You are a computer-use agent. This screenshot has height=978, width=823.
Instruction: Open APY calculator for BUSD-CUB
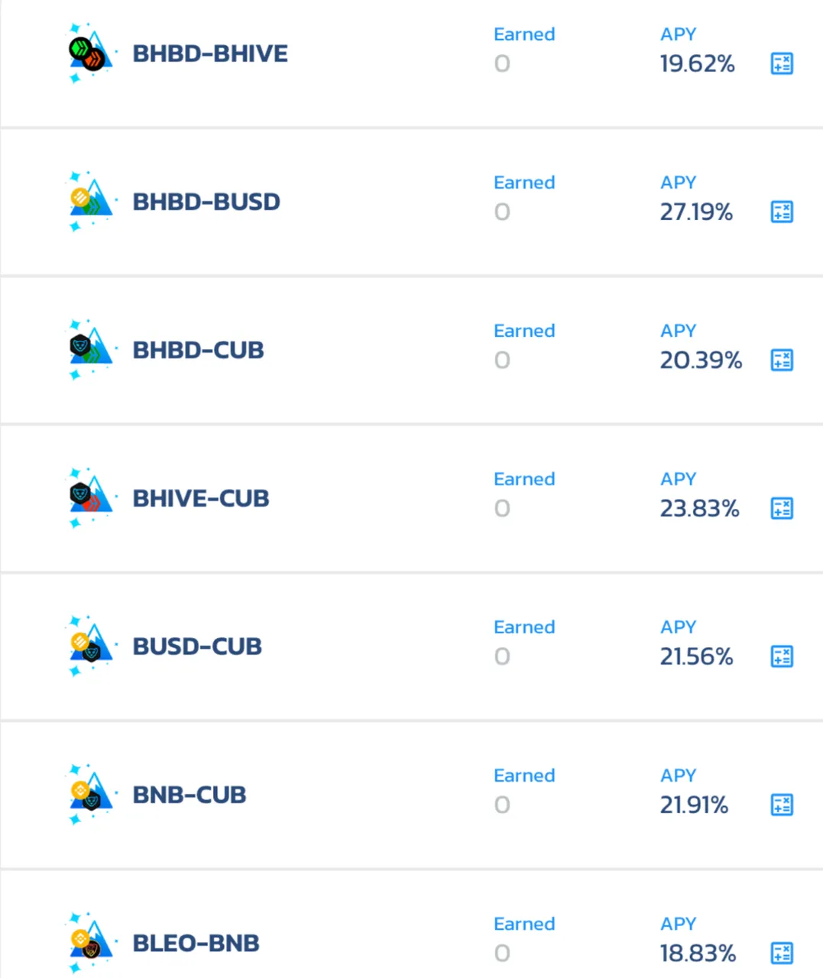click(x=782, y=656)
